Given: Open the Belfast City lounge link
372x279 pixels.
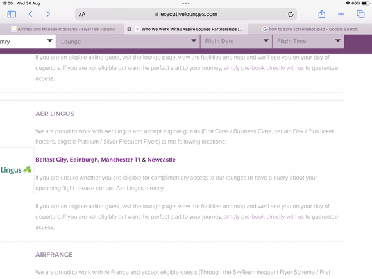Looking at the screenshot, I should tap(51, 160).
